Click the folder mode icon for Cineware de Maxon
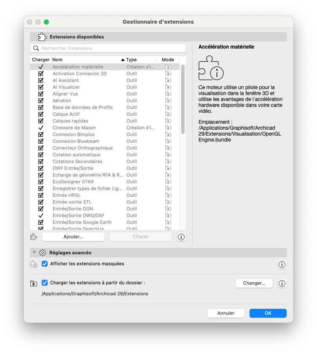 (x=168, y=128)
